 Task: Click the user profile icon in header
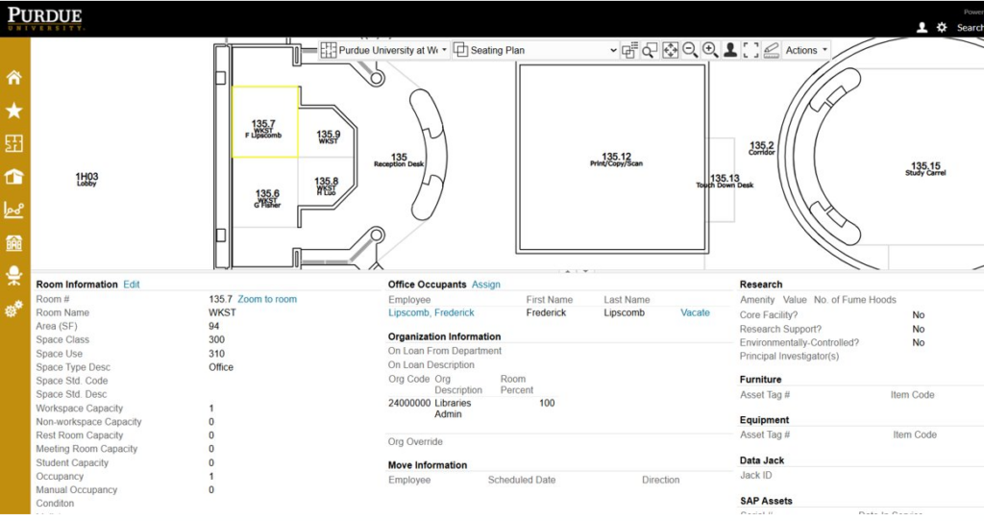922,28
